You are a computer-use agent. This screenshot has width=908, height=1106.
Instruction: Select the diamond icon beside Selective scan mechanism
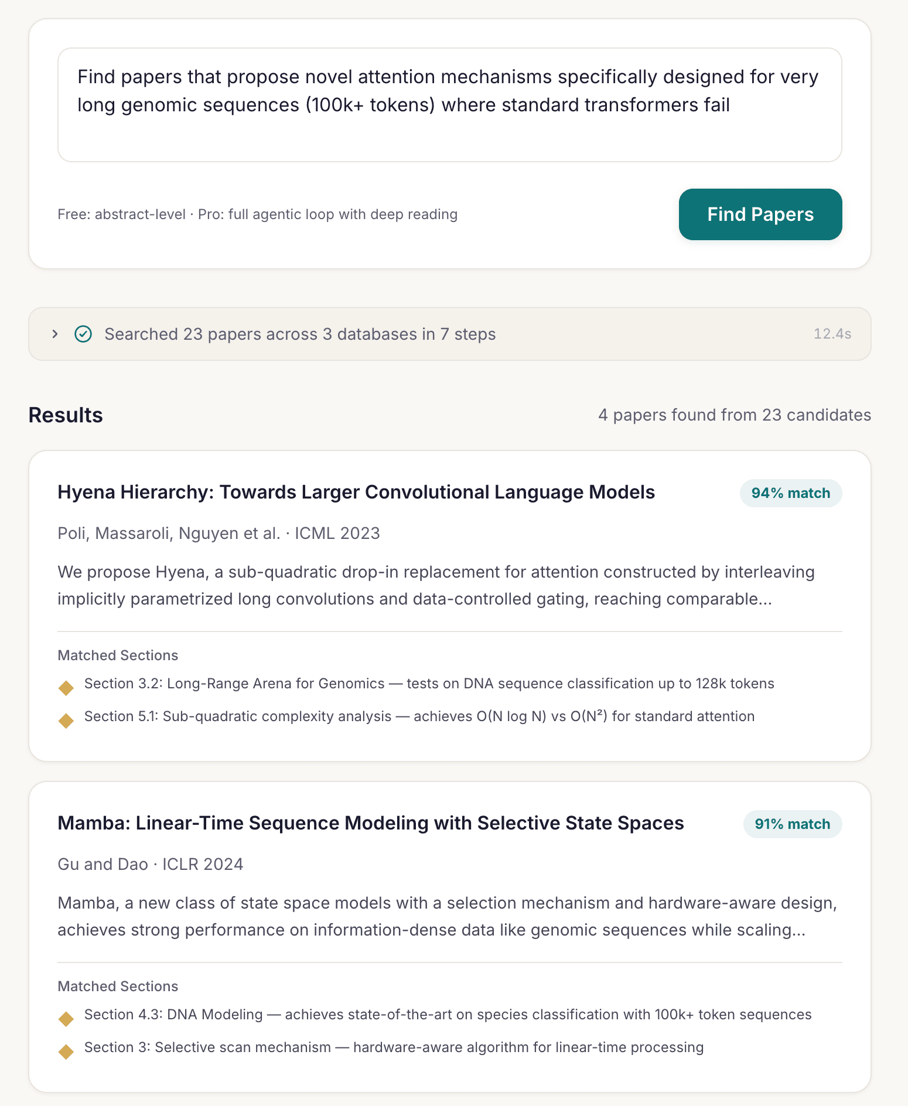click(x=66, y=1052)
